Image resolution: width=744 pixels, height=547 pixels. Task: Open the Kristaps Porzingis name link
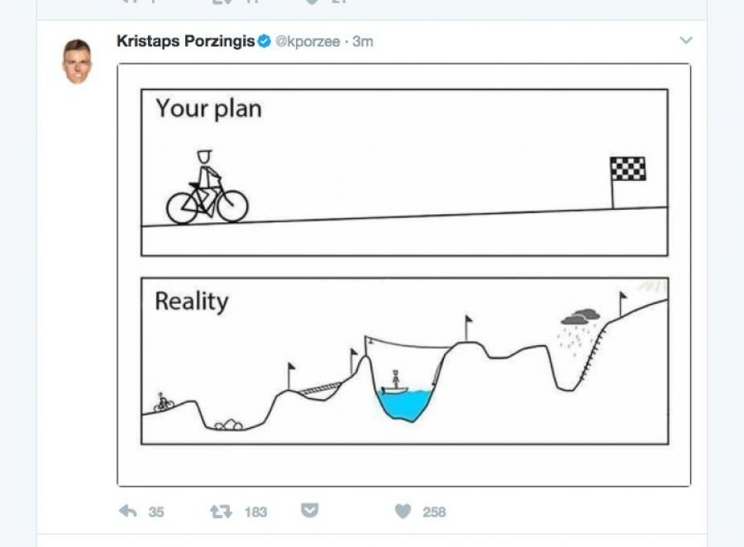pos(185,41)
